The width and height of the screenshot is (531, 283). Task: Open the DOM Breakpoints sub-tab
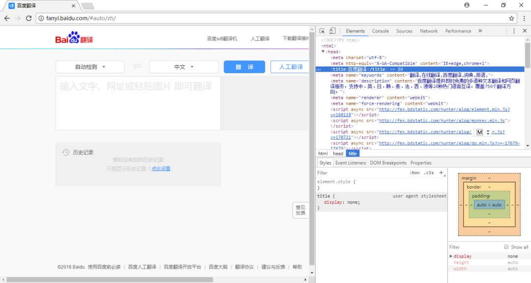[388, 163]
